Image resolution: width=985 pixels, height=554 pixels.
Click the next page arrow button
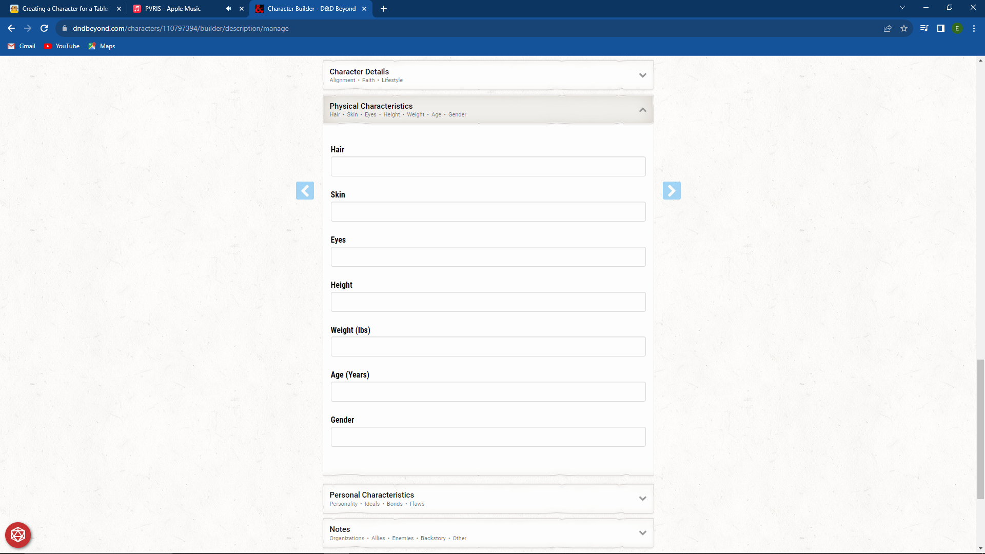(x=672, y=190)
